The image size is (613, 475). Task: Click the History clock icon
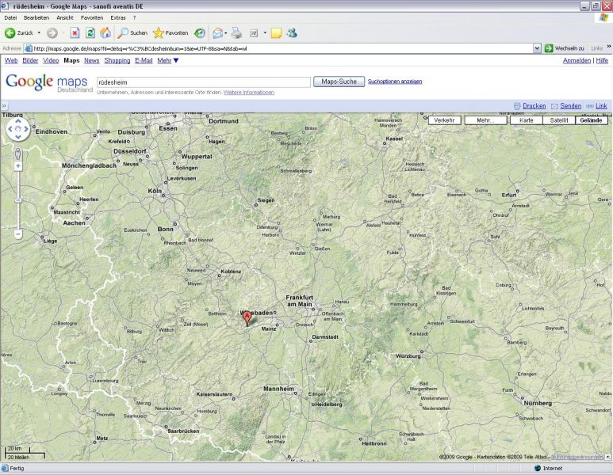[200, 33]
